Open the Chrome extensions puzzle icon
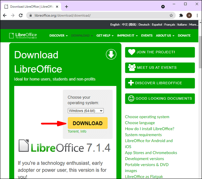 pos(181,15)
